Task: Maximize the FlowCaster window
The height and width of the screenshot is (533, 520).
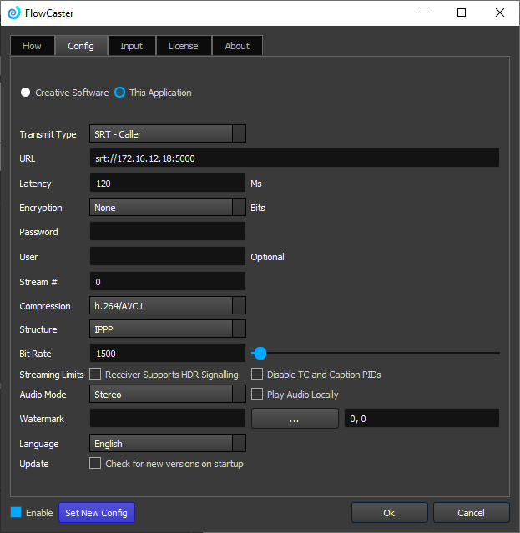Action: [462, 13]
